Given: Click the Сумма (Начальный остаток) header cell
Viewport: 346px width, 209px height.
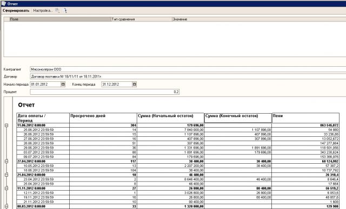Looking at the screenshot, I should pyautogui.click(x=170, y=118).
